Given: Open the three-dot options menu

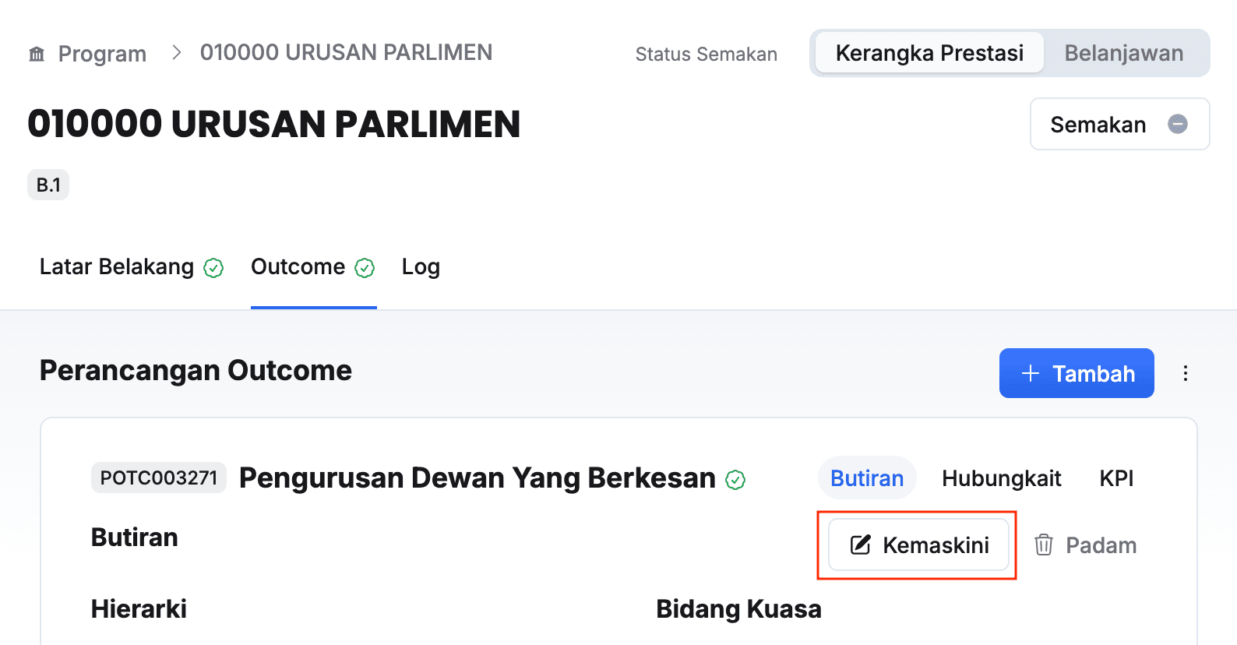Looking at the screenshot, I should click(1185, 373).
